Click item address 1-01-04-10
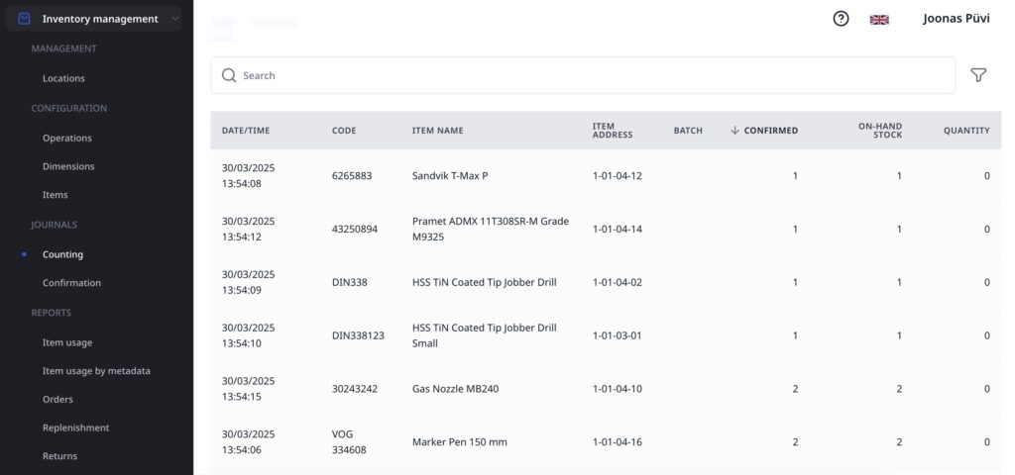Image resolution: width=1015 pixels, height=475 pixels. (617, 389)
